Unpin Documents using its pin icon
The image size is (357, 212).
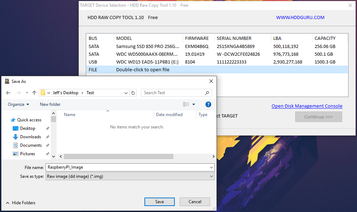[x=47, y=145]
